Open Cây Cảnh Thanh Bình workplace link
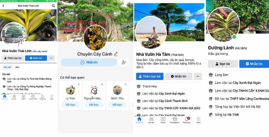Image resolution: width=269 pixels, height=137 pixels. pos(174,101)
